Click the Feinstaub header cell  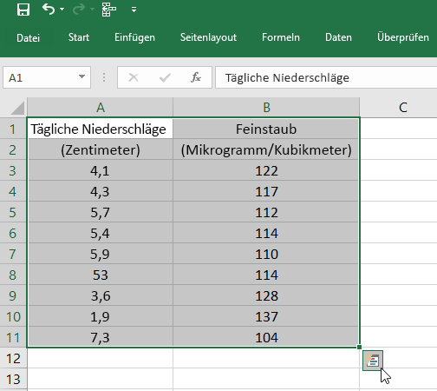266,129
